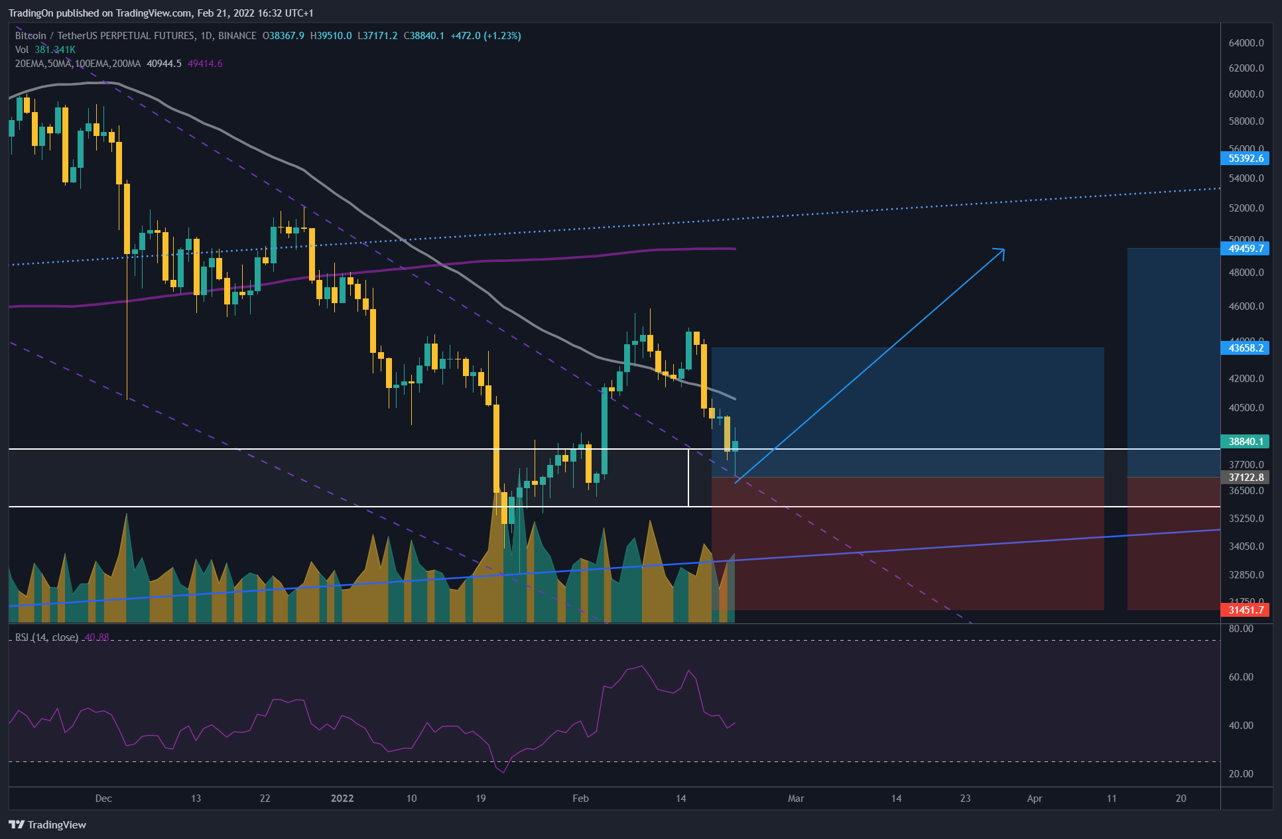The image size is (1282, 839).
Task: Click the Dec label on time axis
Action: click(x=103, y=798)
